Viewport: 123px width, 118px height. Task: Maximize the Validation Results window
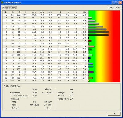pyautogui.click(x=117, y=2)
